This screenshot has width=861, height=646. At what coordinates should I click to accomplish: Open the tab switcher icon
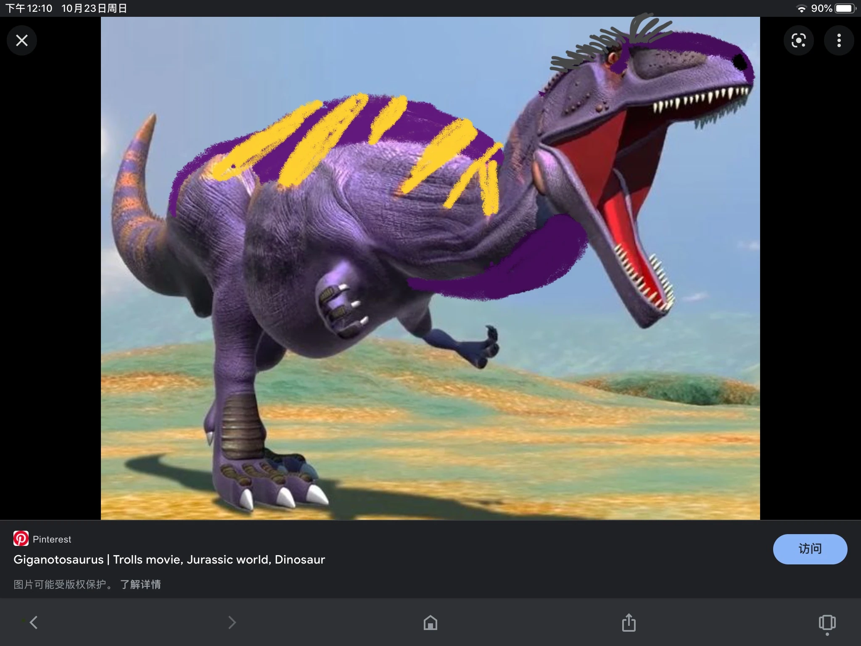click(827, 623)
